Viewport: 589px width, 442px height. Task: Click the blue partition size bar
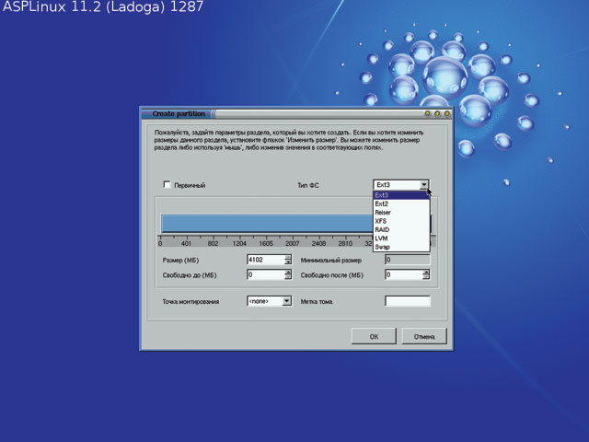[267, 224]
